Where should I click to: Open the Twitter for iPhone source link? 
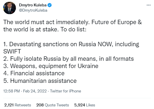point(65,91)
